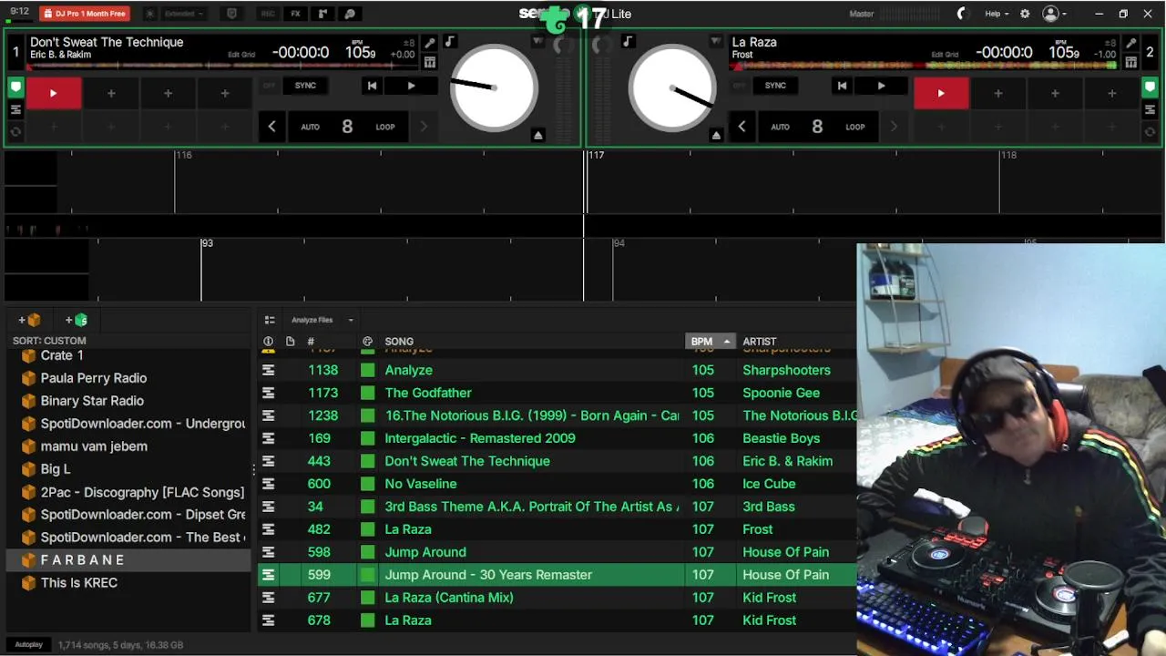Jump deck 2 to track start
Screen dimensions: 1166x656
[842, 86]
